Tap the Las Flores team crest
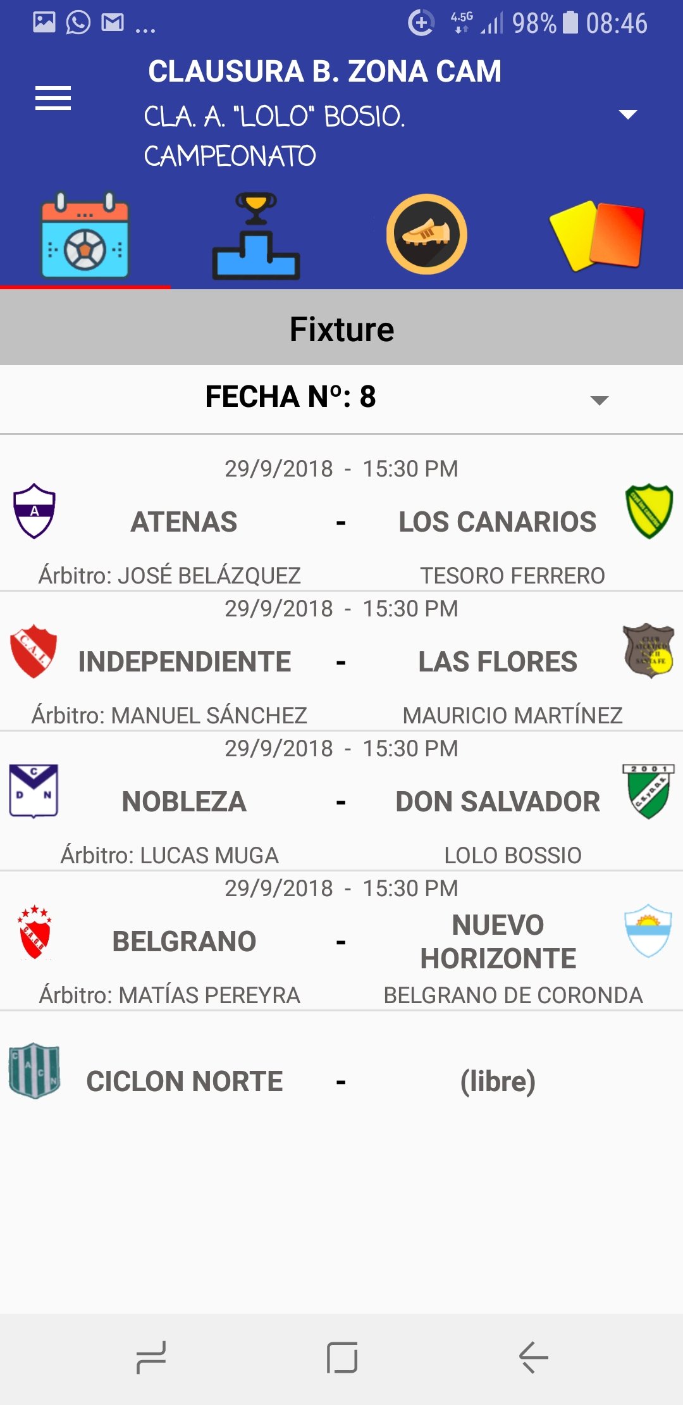Viewport: 683px width, 1405px height. 649,651
